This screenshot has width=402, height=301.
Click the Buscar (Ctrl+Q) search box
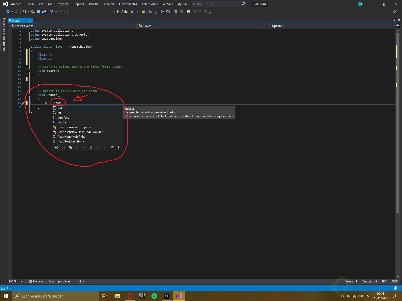tap(216, 4)
